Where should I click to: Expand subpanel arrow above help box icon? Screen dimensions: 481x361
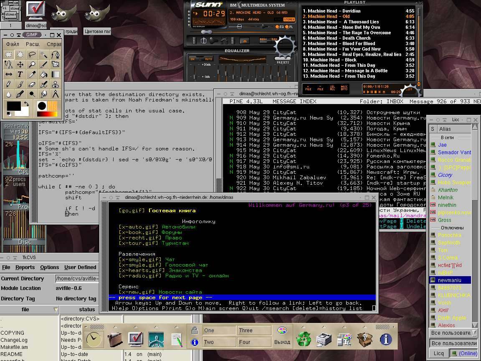tap(365, 327)
